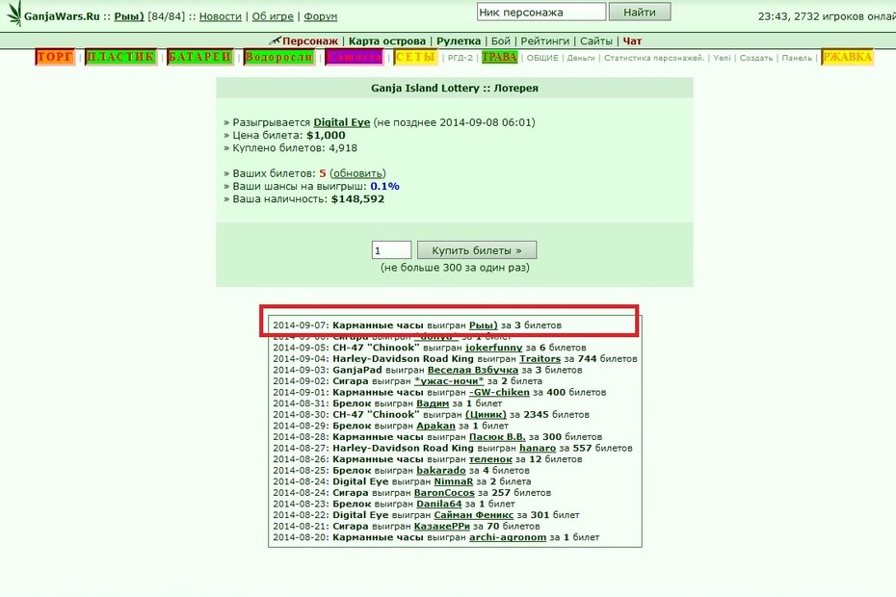Open winner Веселая Взбучка profile link
The image size is (896, 597).
tap(473, 370)
